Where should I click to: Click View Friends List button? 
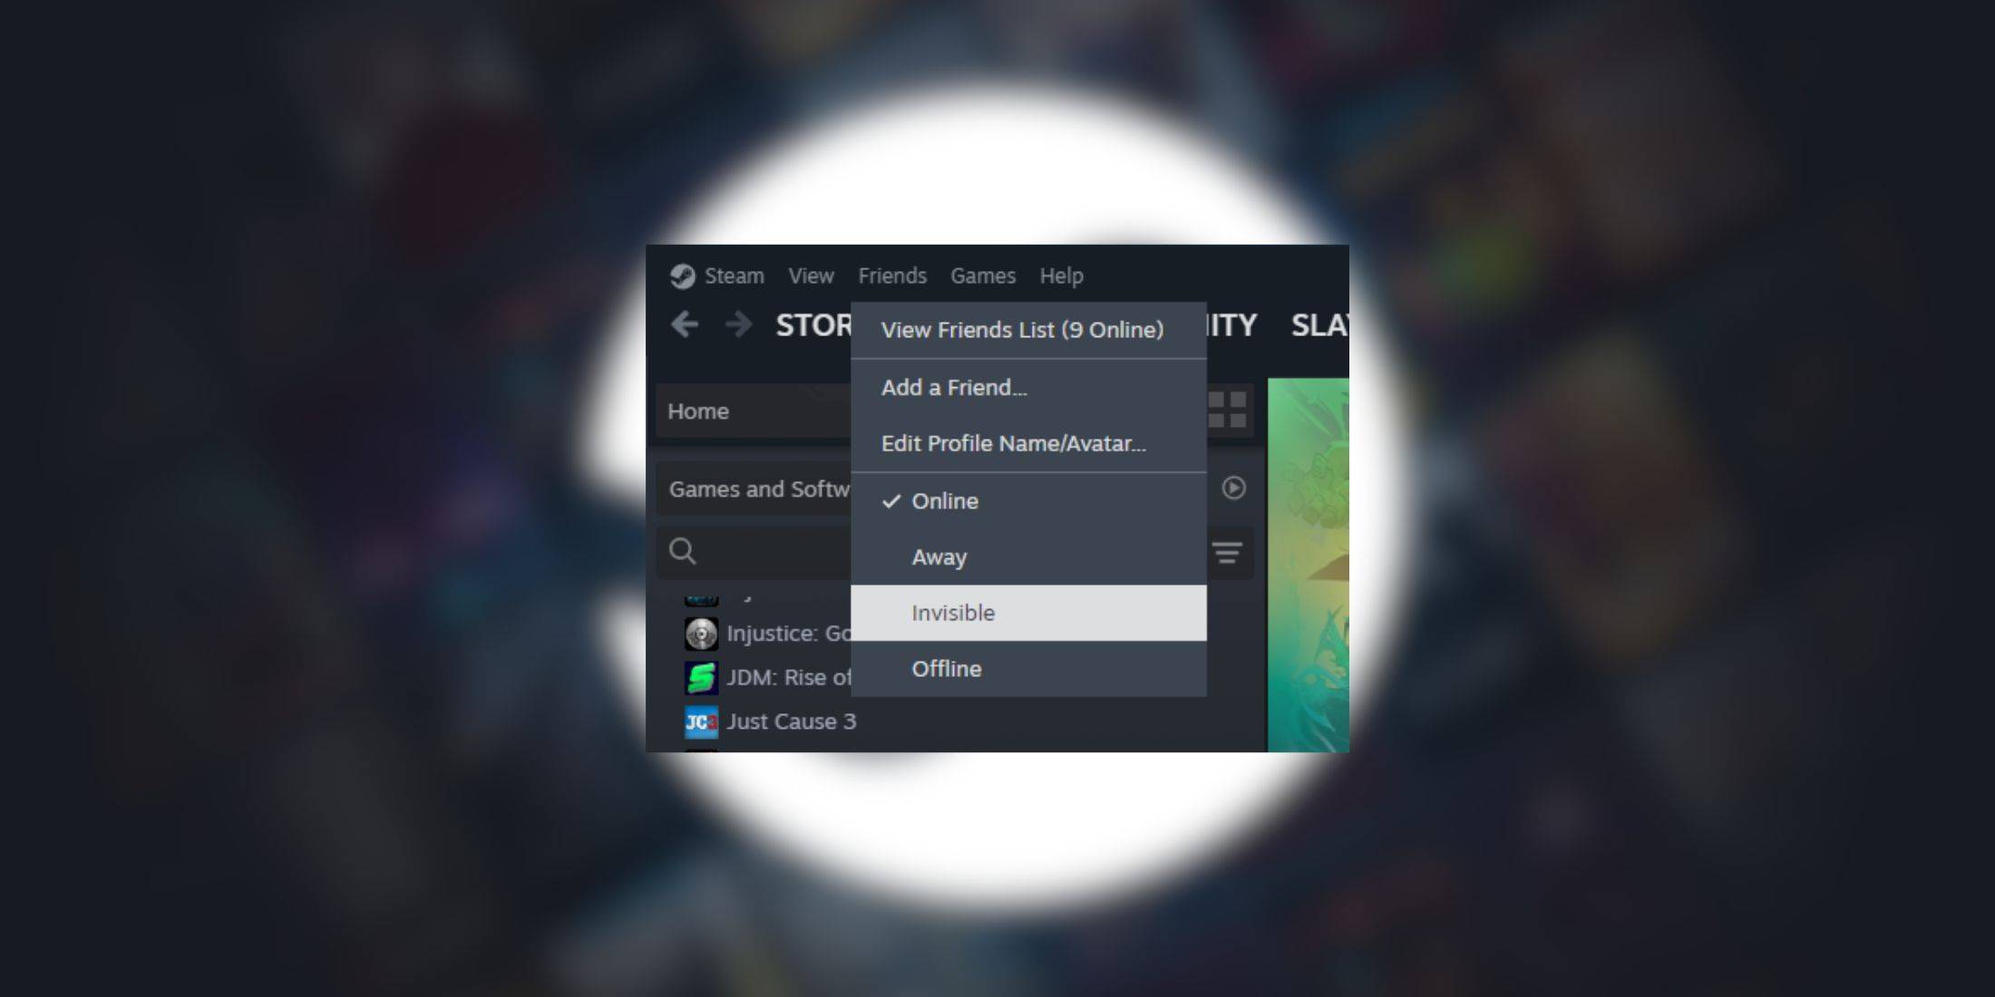(x=1023, y=329)
